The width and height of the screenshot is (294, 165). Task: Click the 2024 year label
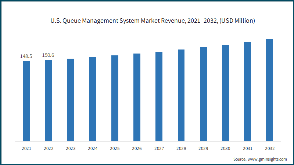(x=93, y=148)
